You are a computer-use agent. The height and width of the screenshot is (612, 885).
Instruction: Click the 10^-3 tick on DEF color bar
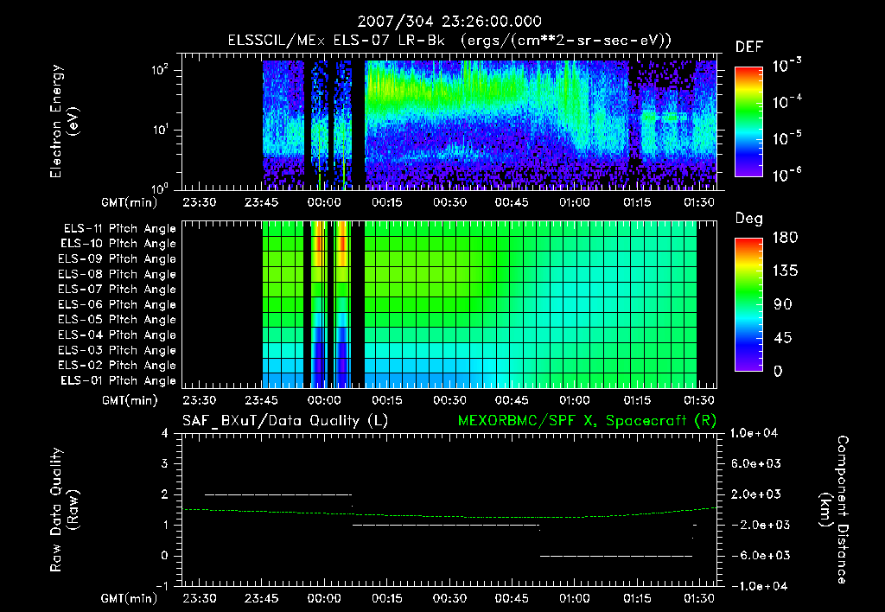click(x=786, y=65)
